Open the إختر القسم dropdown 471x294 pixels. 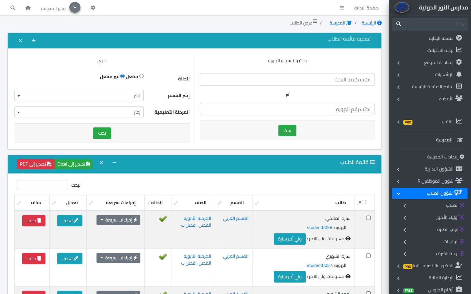click(x=79, y=96)
